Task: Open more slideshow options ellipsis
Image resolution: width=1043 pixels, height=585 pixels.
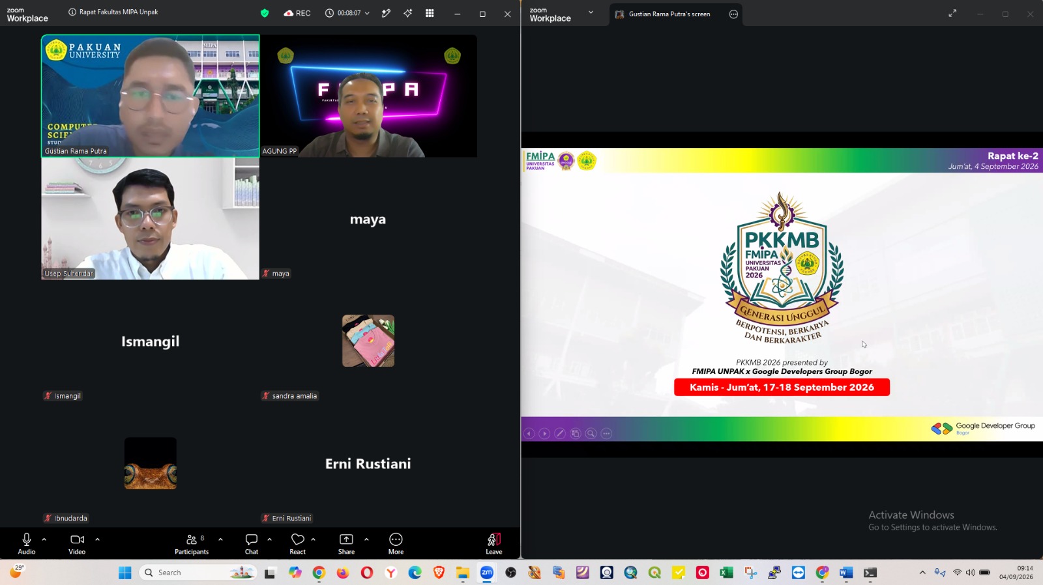Action: 607,433
